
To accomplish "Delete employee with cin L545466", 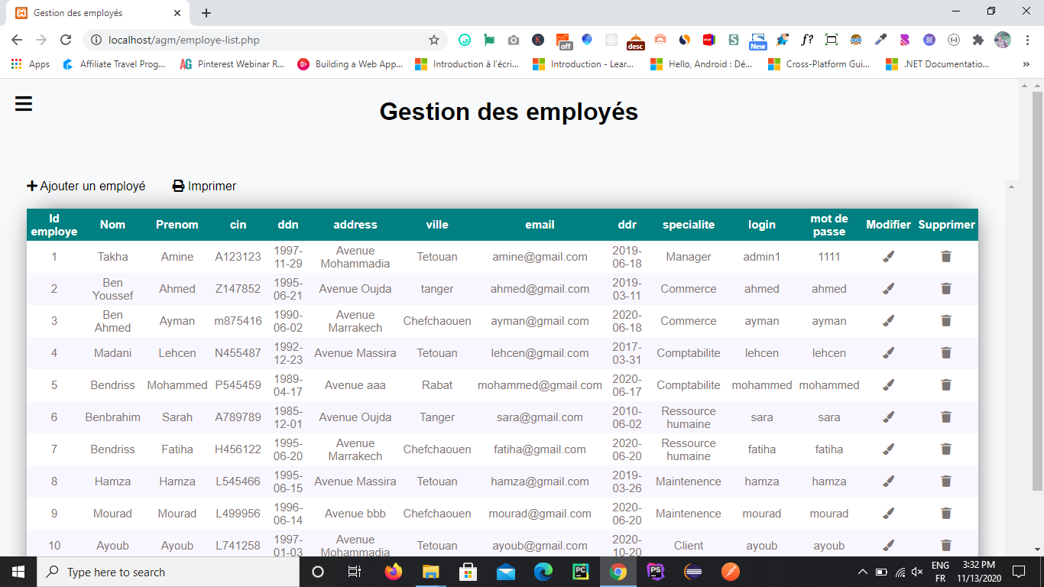I will (946, 482).
